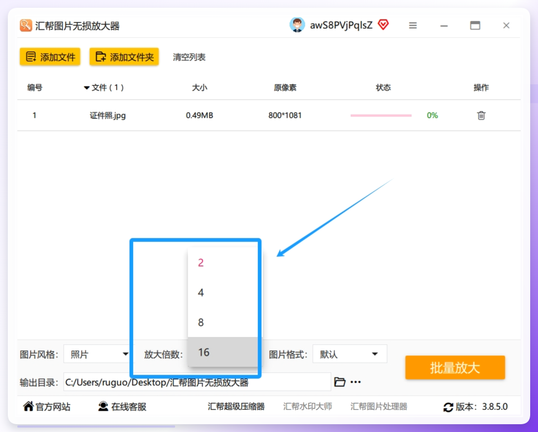Click 清空列表 to clear list

tap(189, 57)
